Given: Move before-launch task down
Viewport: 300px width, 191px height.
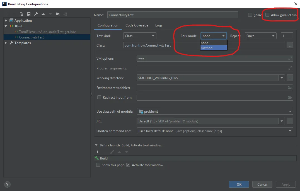Looking at the screenshot, I should 127,152.
